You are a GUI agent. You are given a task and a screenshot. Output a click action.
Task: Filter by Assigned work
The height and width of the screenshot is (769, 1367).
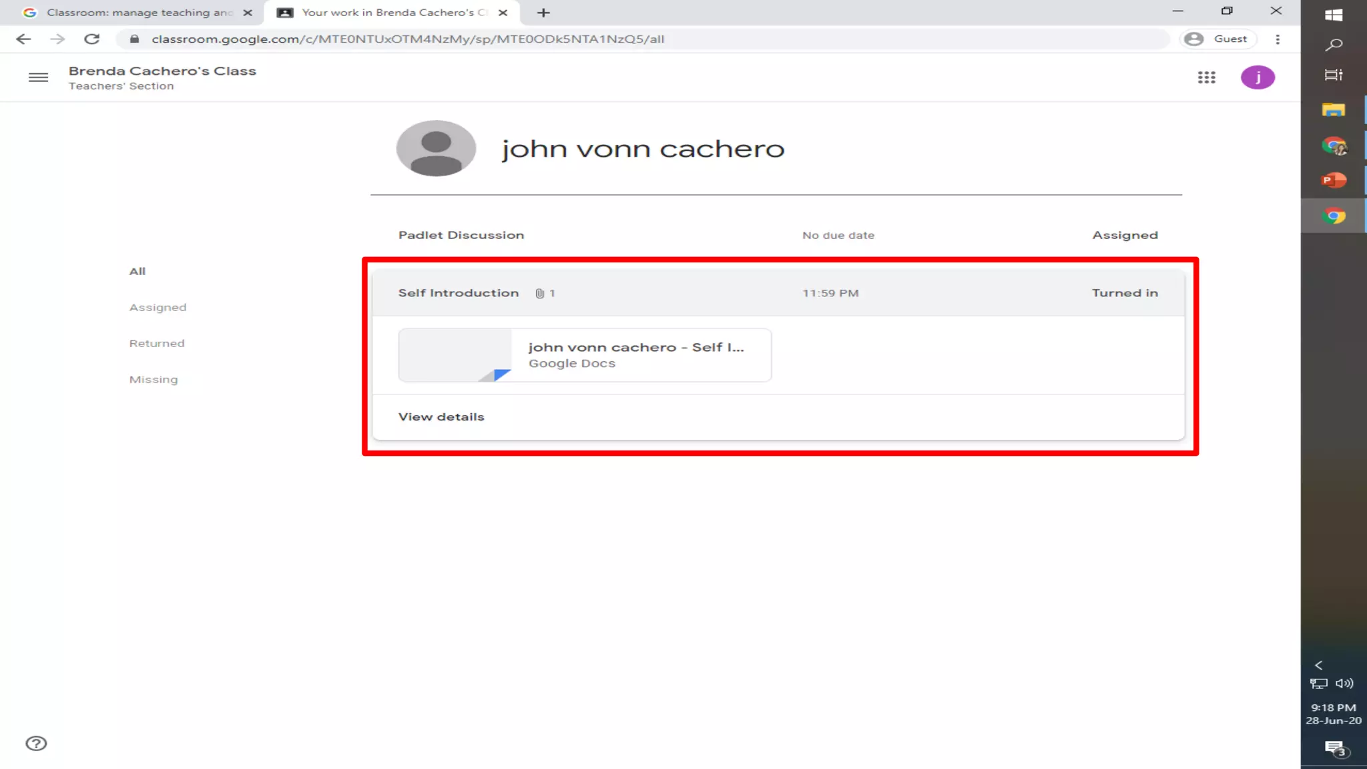[158, 307]
